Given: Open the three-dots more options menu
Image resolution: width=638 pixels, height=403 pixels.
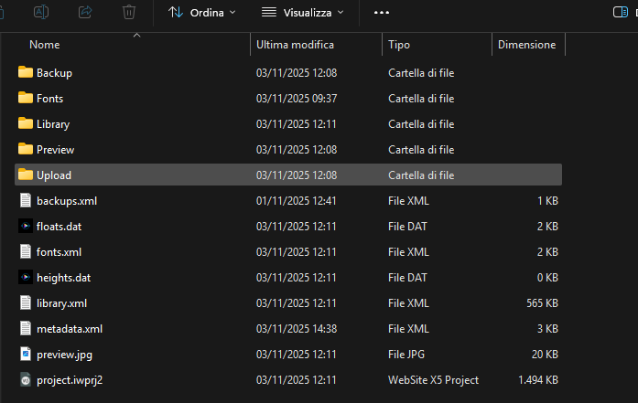Looking at the screenshot, I should [x=382, y=13].
